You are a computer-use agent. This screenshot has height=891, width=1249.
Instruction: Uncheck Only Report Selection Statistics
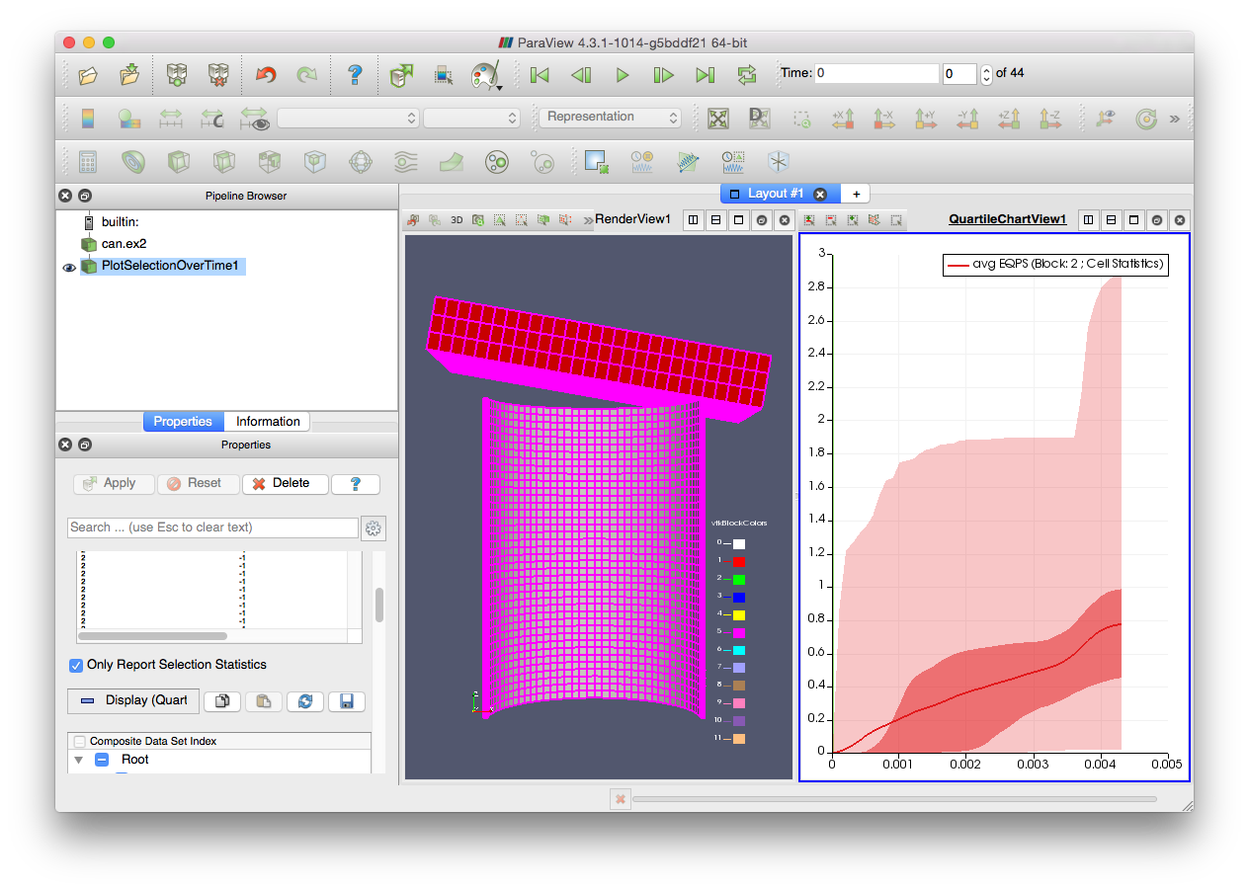coord(76,665)
